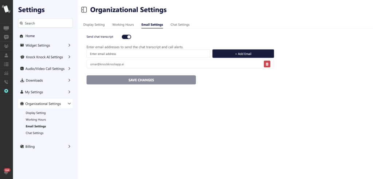Viewport: 373px width, 179px height.
Task: Open the monitor dashboard icon in left rail
Action: pos(6,28)
